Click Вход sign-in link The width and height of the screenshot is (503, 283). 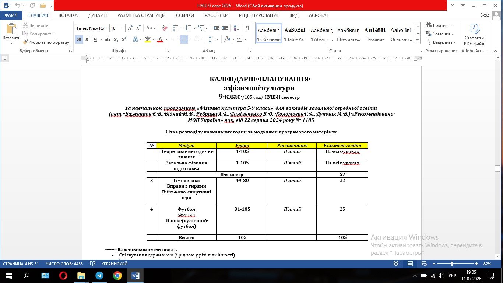click(485, 15)
